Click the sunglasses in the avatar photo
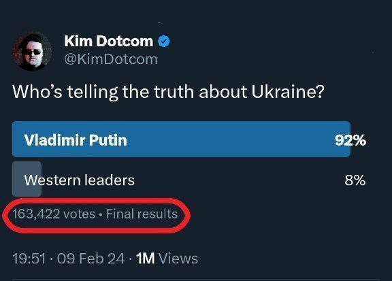 point(32,52)
